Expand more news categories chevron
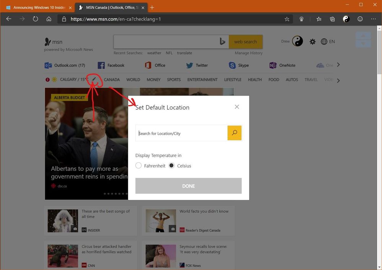Image resolution: width=382 pixels, height=270 pixels. [x=338, y=81]
